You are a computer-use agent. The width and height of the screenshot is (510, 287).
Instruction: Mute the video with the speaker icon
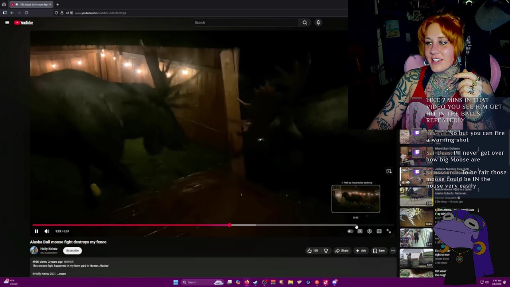[47, 231]
